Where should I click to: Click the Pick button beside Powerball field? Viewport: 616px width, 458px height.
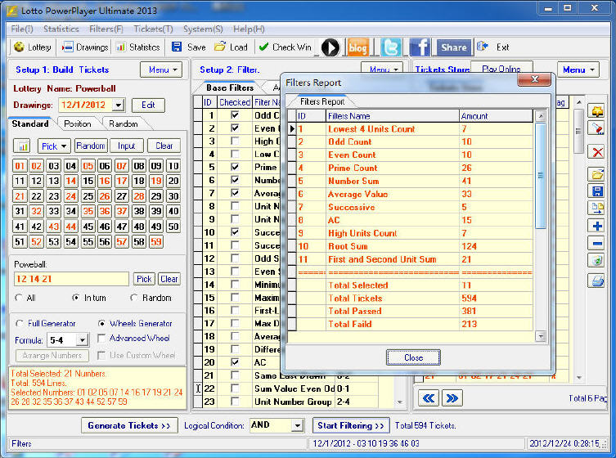[144, 279]
